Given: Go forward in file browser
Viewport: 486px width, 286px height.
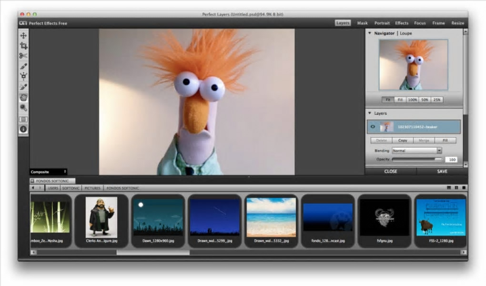Looking at the screenshot, I should tap(40, 188).
